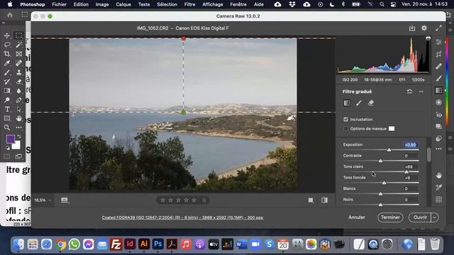454x255 pixels.
Task: Click the Exposition value field
Action: click(411, 144)
